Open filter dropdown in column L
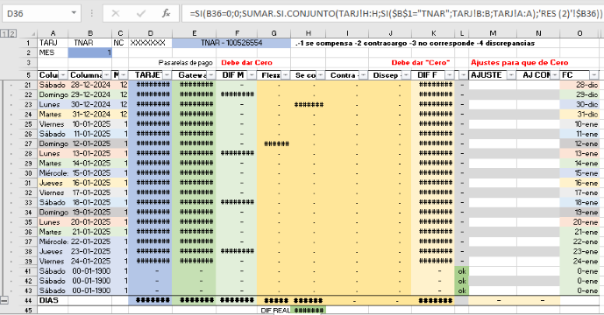 coord(464,75)
